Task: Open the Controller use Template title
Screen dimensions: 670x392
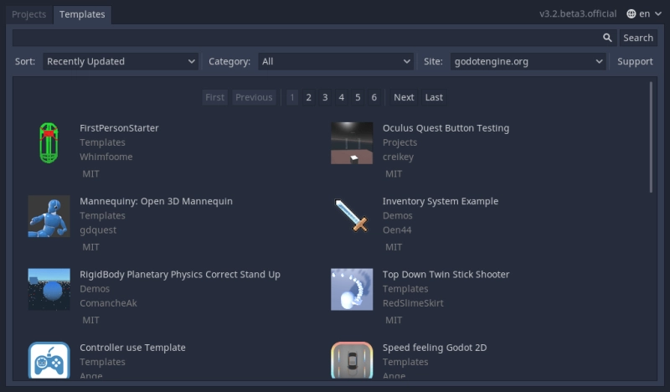Action: (x=132, y=348)
